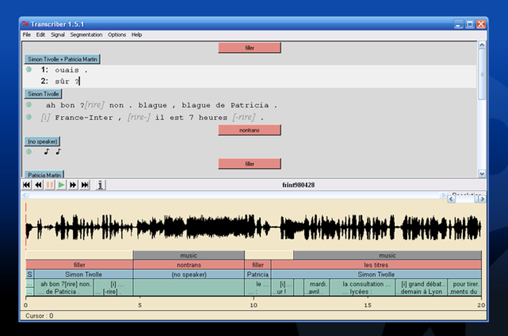Open the Help menu

click(x=137, y=35)
